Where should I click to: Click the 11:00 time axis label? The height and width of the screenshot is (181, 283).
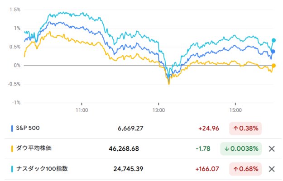pyautogui.click(x=82, y=110)
